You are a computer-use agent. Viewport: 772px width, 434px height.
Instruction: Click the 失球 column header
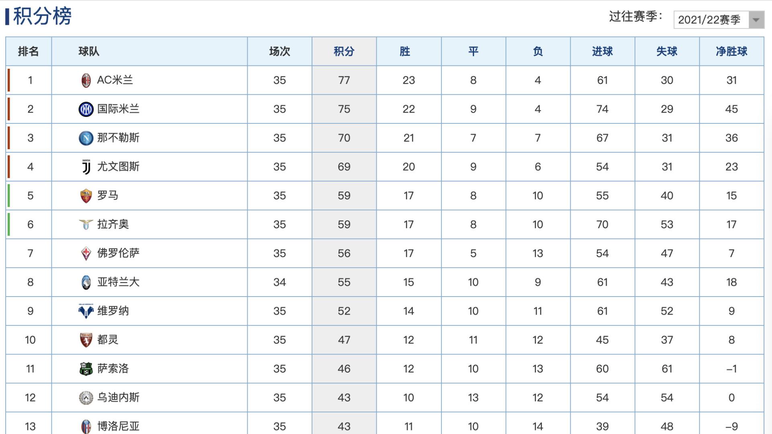tap(667, 51)
